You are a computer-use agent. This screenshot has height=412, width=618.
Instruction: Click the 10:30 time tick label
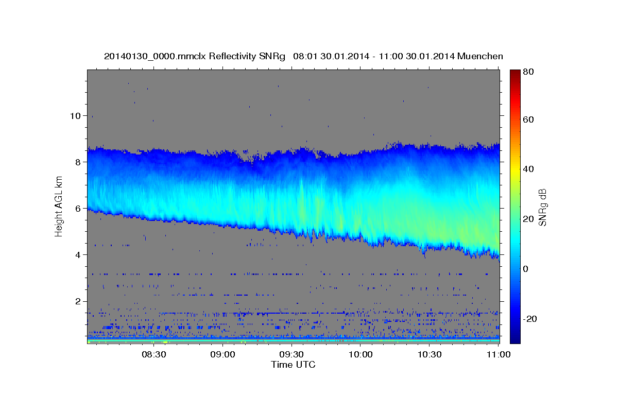(x=430, y=355)
